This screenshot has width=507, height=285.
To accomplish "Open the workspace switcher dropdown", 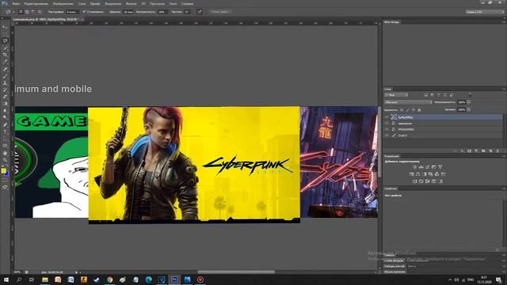I will [x=485, y=12].
